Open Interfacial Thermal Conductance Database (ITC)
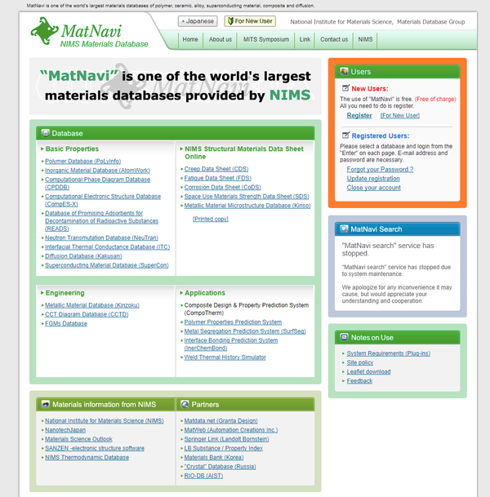Screen dimensions: 490x497 pos(107,247)
